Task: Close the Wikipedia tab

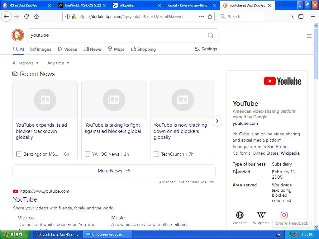Action: coord(159,5)
